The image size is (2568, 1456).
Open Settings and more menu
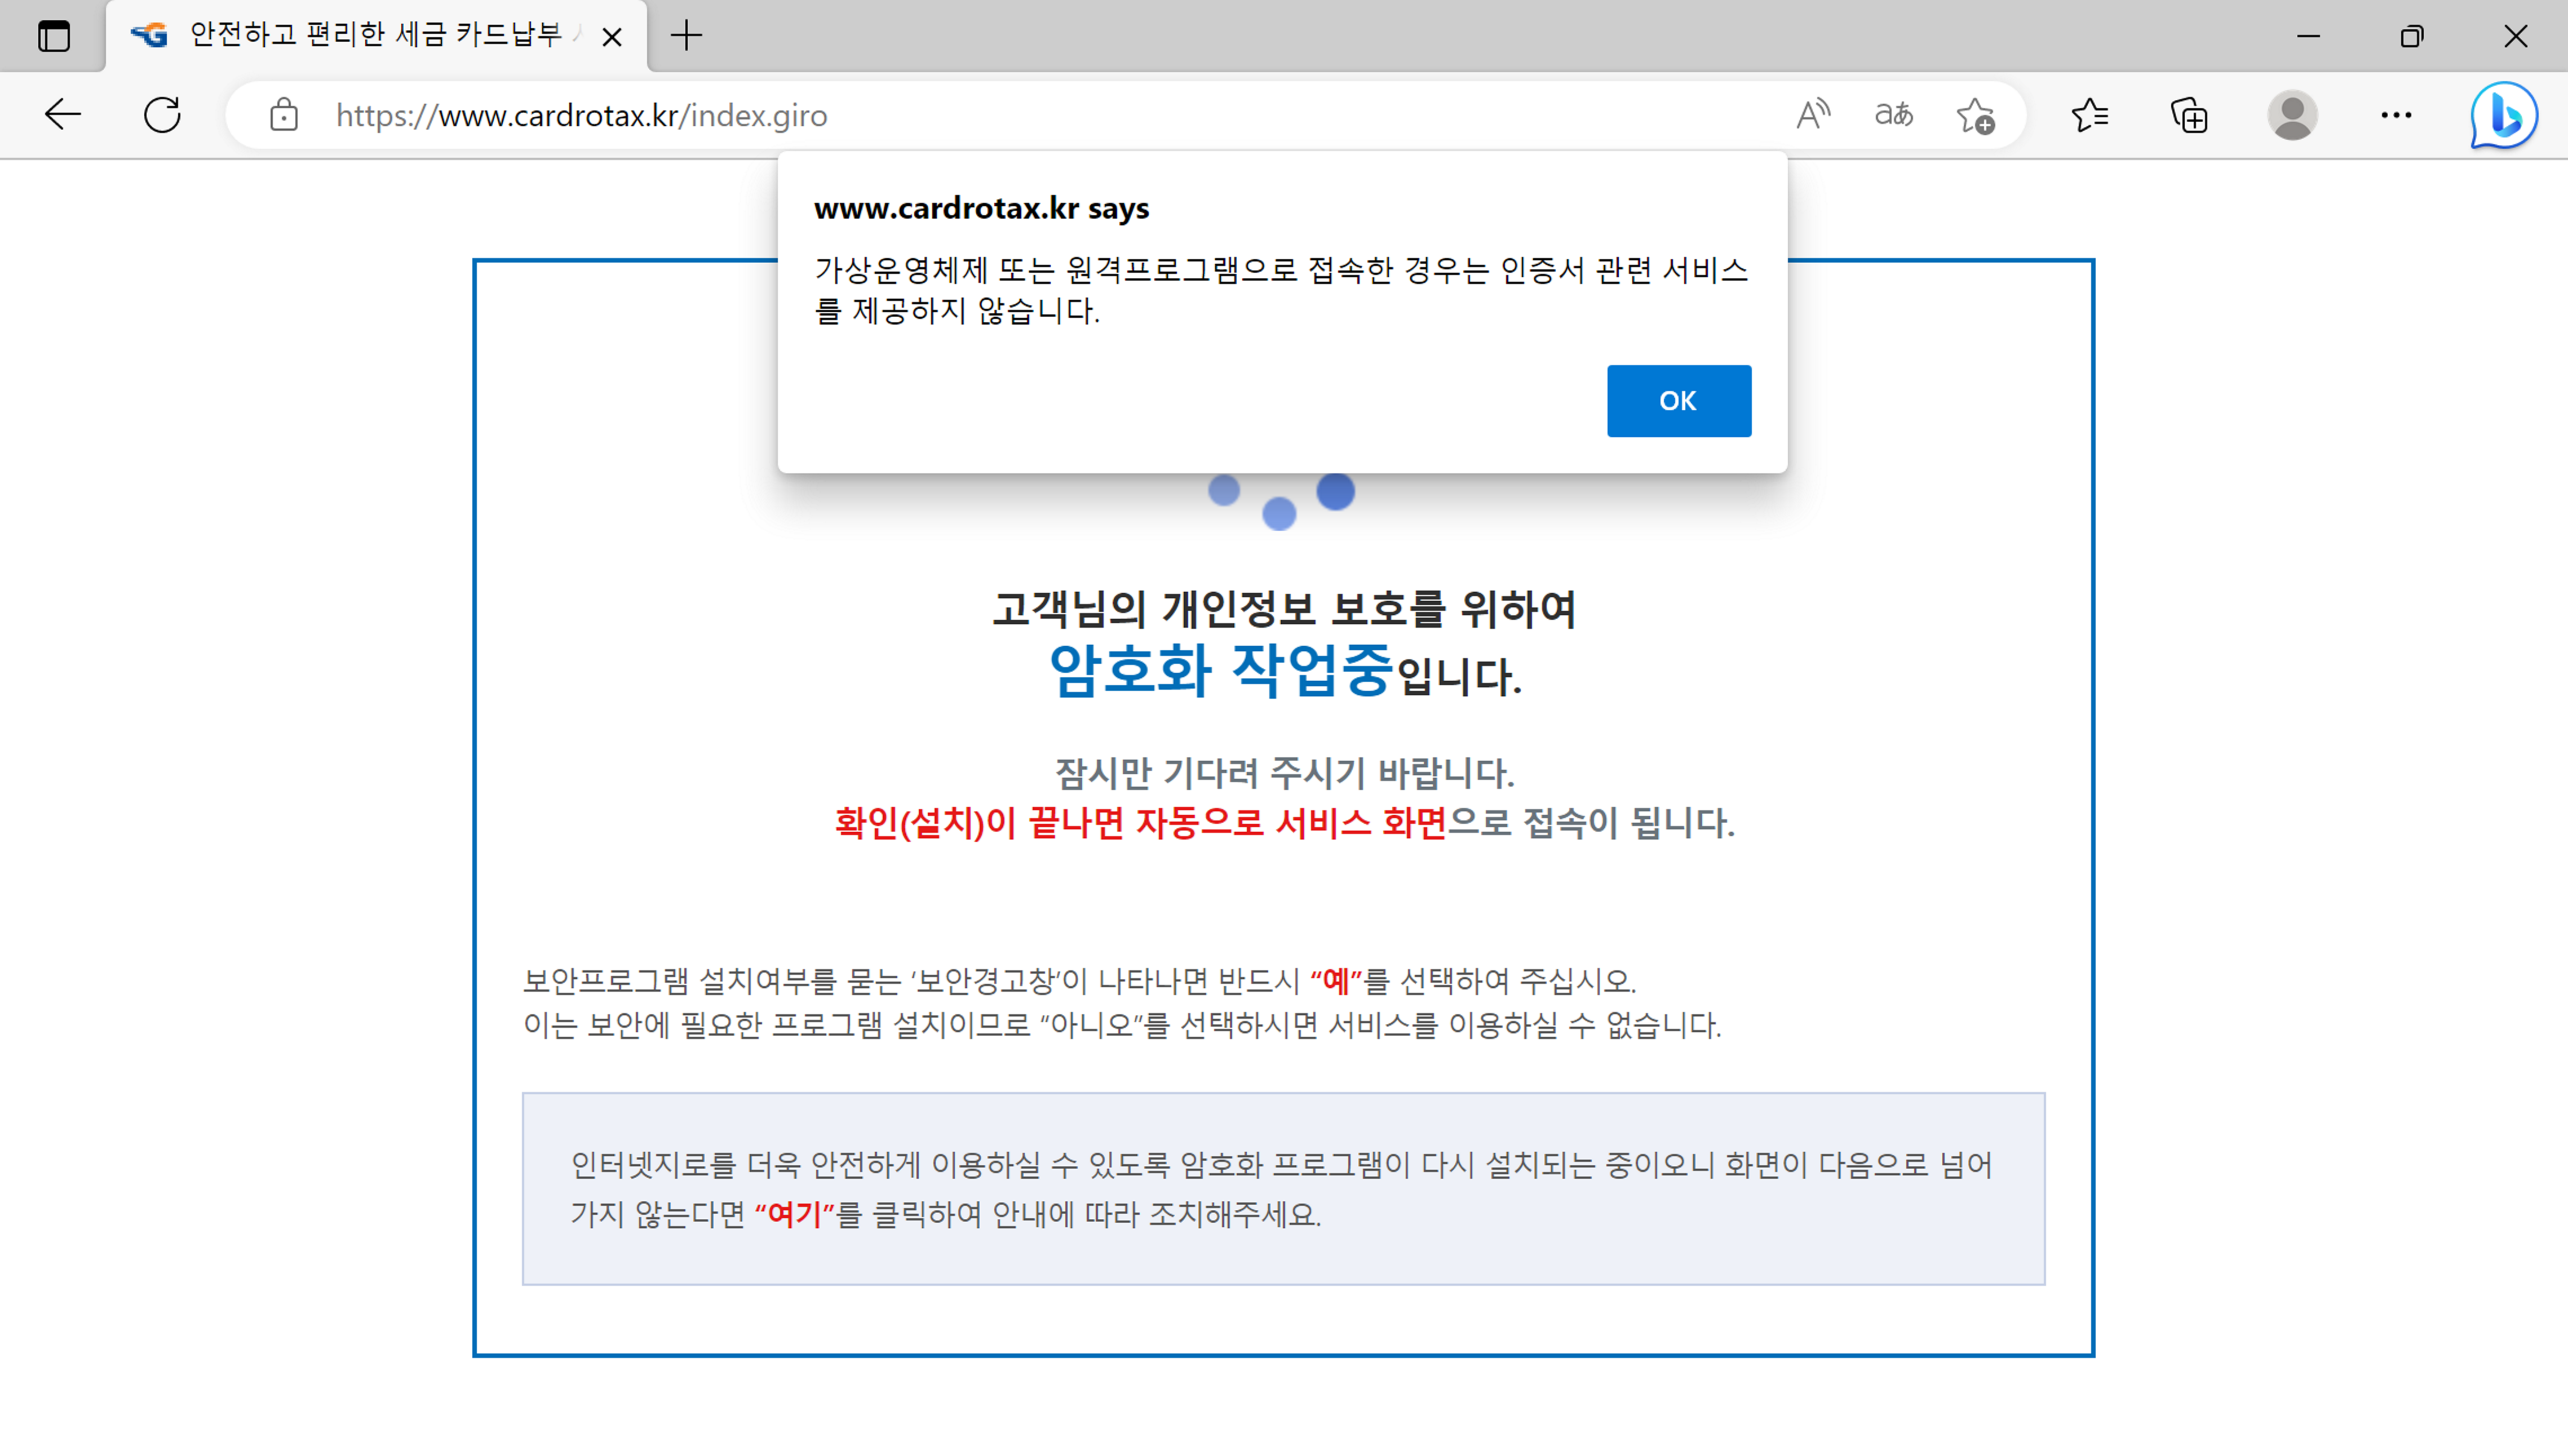click(x=2396, y=115)
